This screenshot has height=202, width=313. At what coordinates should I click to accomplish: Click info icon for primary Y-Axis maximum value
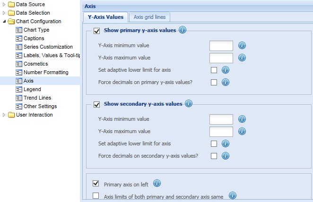[x=242, y=58]
